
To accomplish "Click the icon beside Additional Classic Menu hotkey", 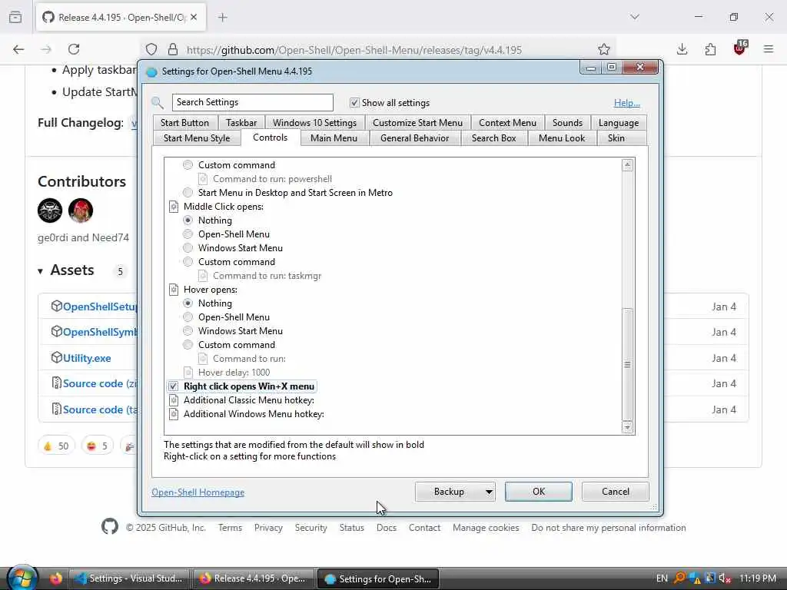I will click(x=174, y=400).
